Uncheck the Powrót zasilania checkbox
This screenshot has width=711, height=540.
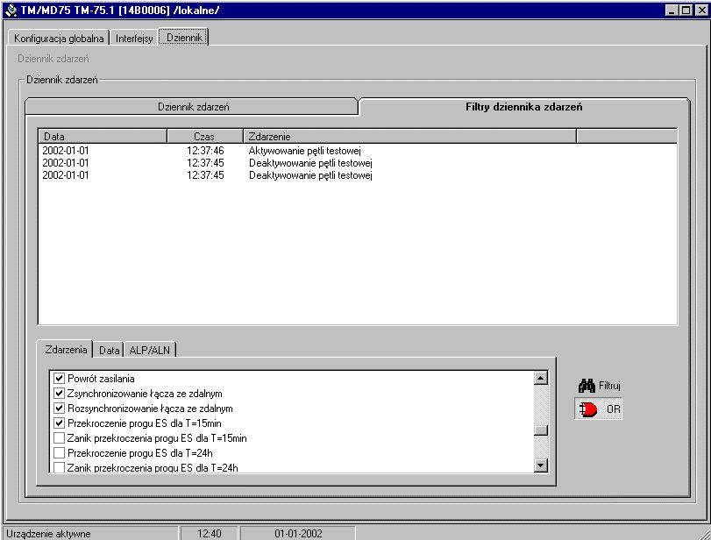tap(59, 378)
